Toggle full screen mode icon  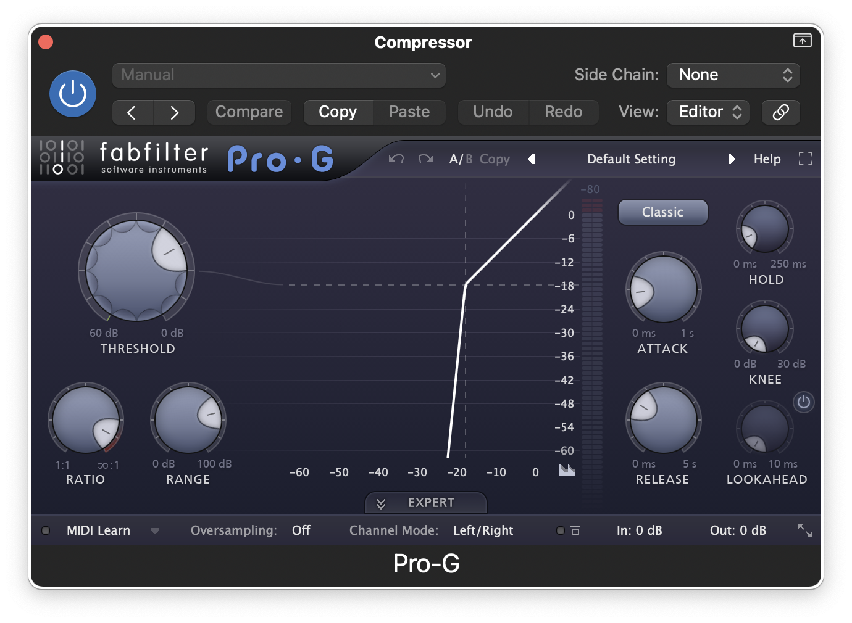[806, 159]
